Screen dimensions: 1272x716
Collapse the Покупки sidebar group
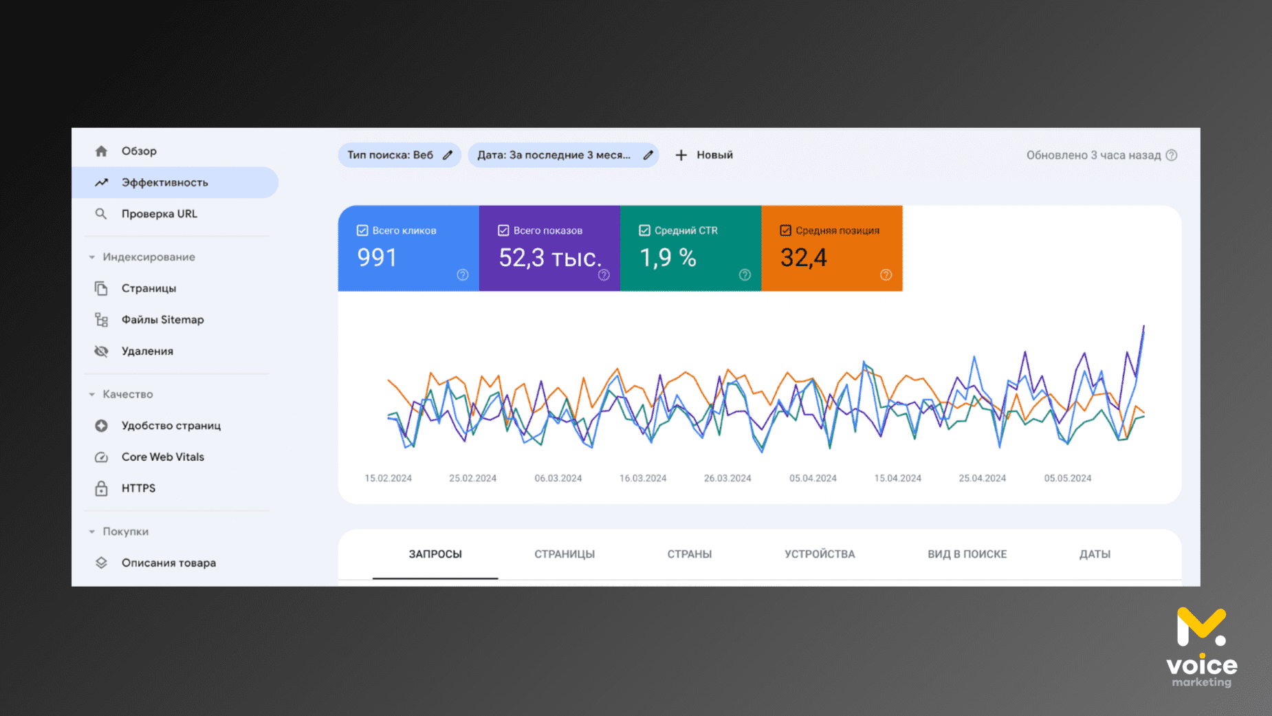coord(92,532)
